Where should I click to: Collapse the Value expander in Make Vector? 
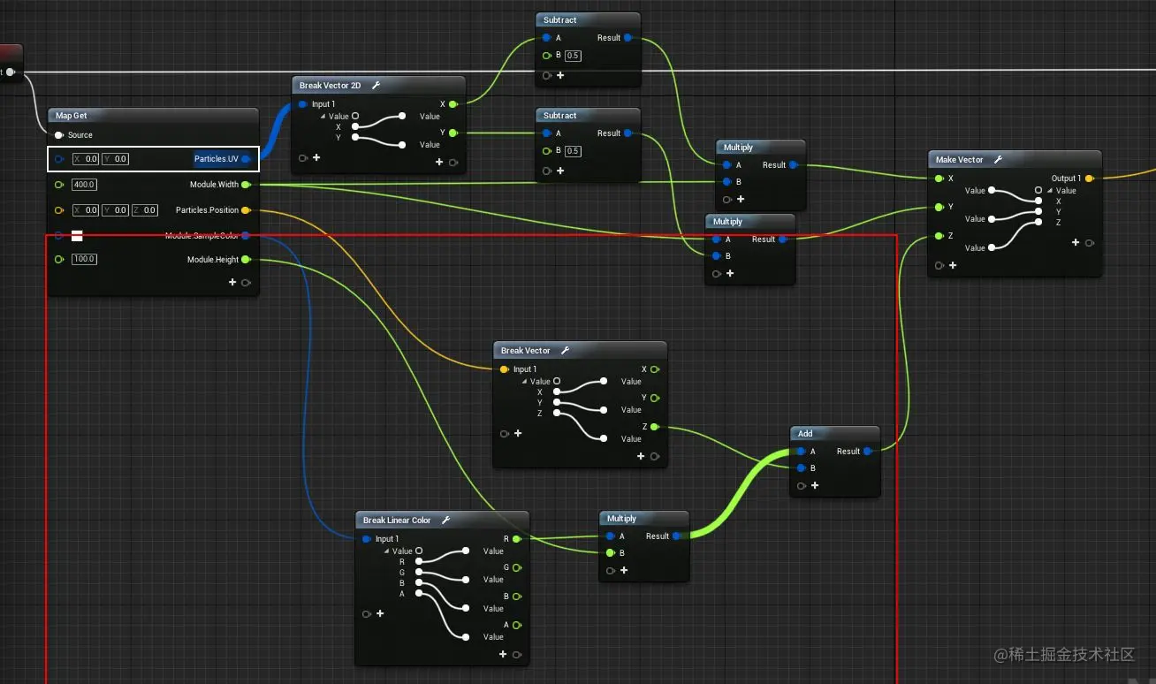click(1050, 191)
